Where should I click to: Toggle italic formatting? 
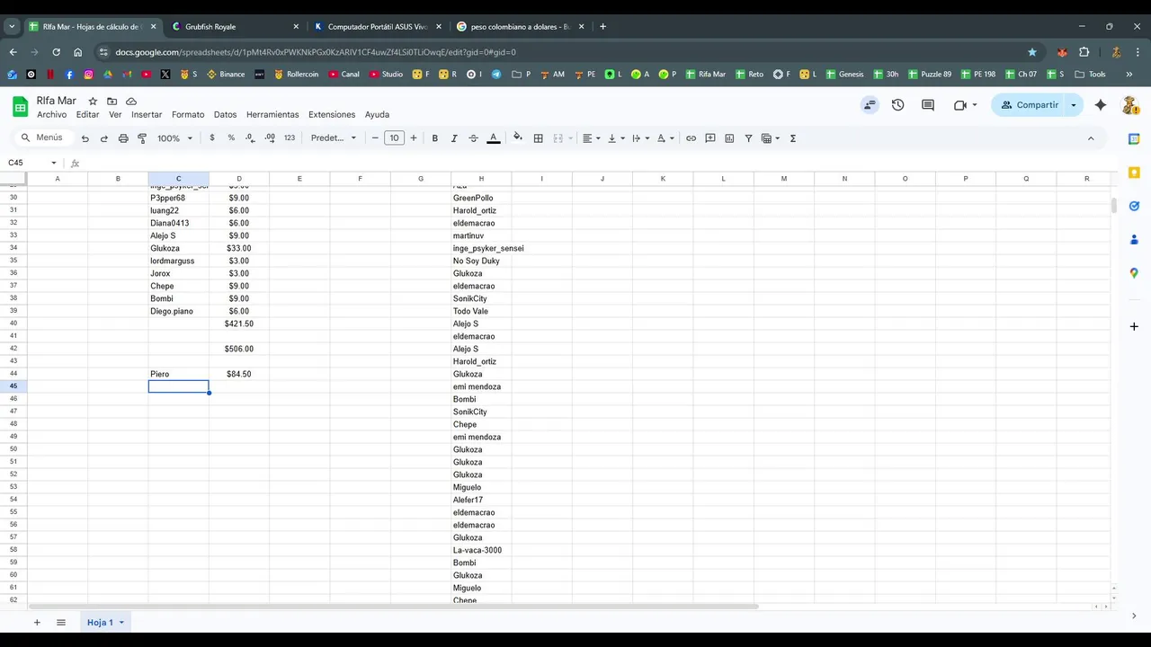pyautogui.click(x=454, y=138)
